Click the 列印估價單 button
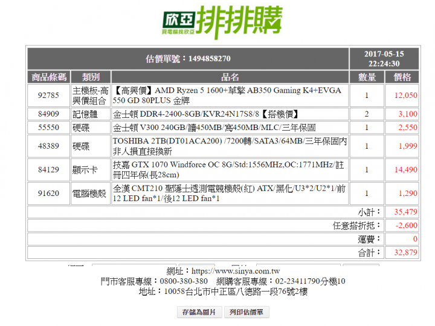Screen dimensions: 435x326 point(246,312)
